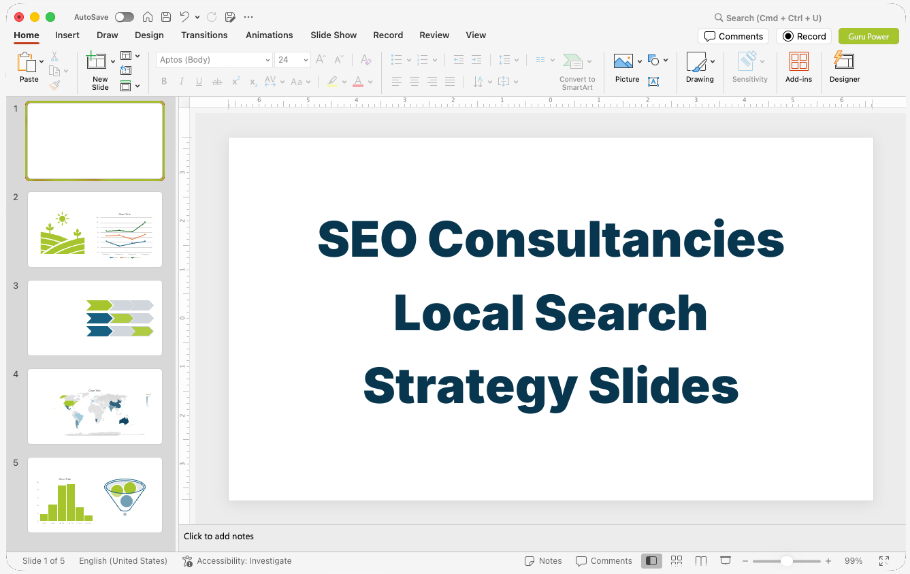Click the Increase Indent icon
Image resolution: width=910 pixels, height=574 pixels.
[x=476, y=60]
